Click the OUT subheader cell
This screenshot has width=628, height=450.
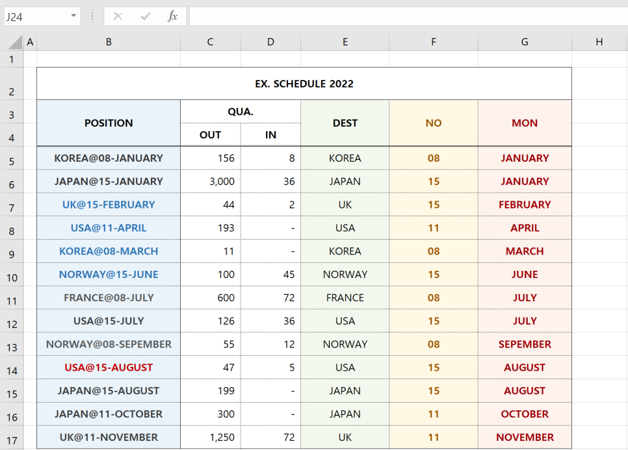click(210, 135)
